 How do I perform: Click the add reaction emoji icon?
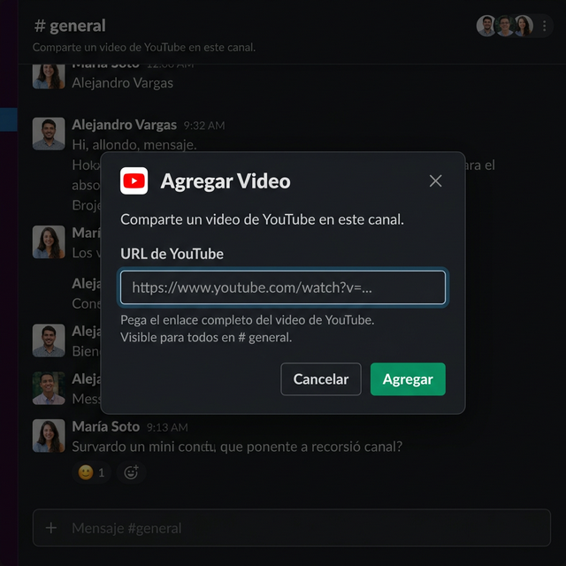coord(131,472)
